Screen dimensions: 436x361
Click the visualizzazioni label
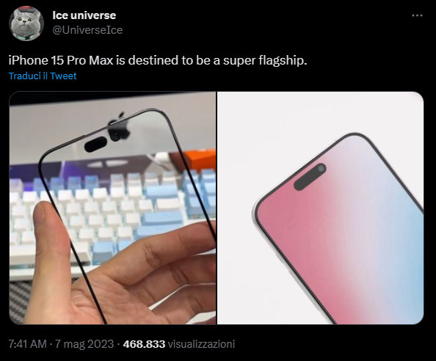202,344
